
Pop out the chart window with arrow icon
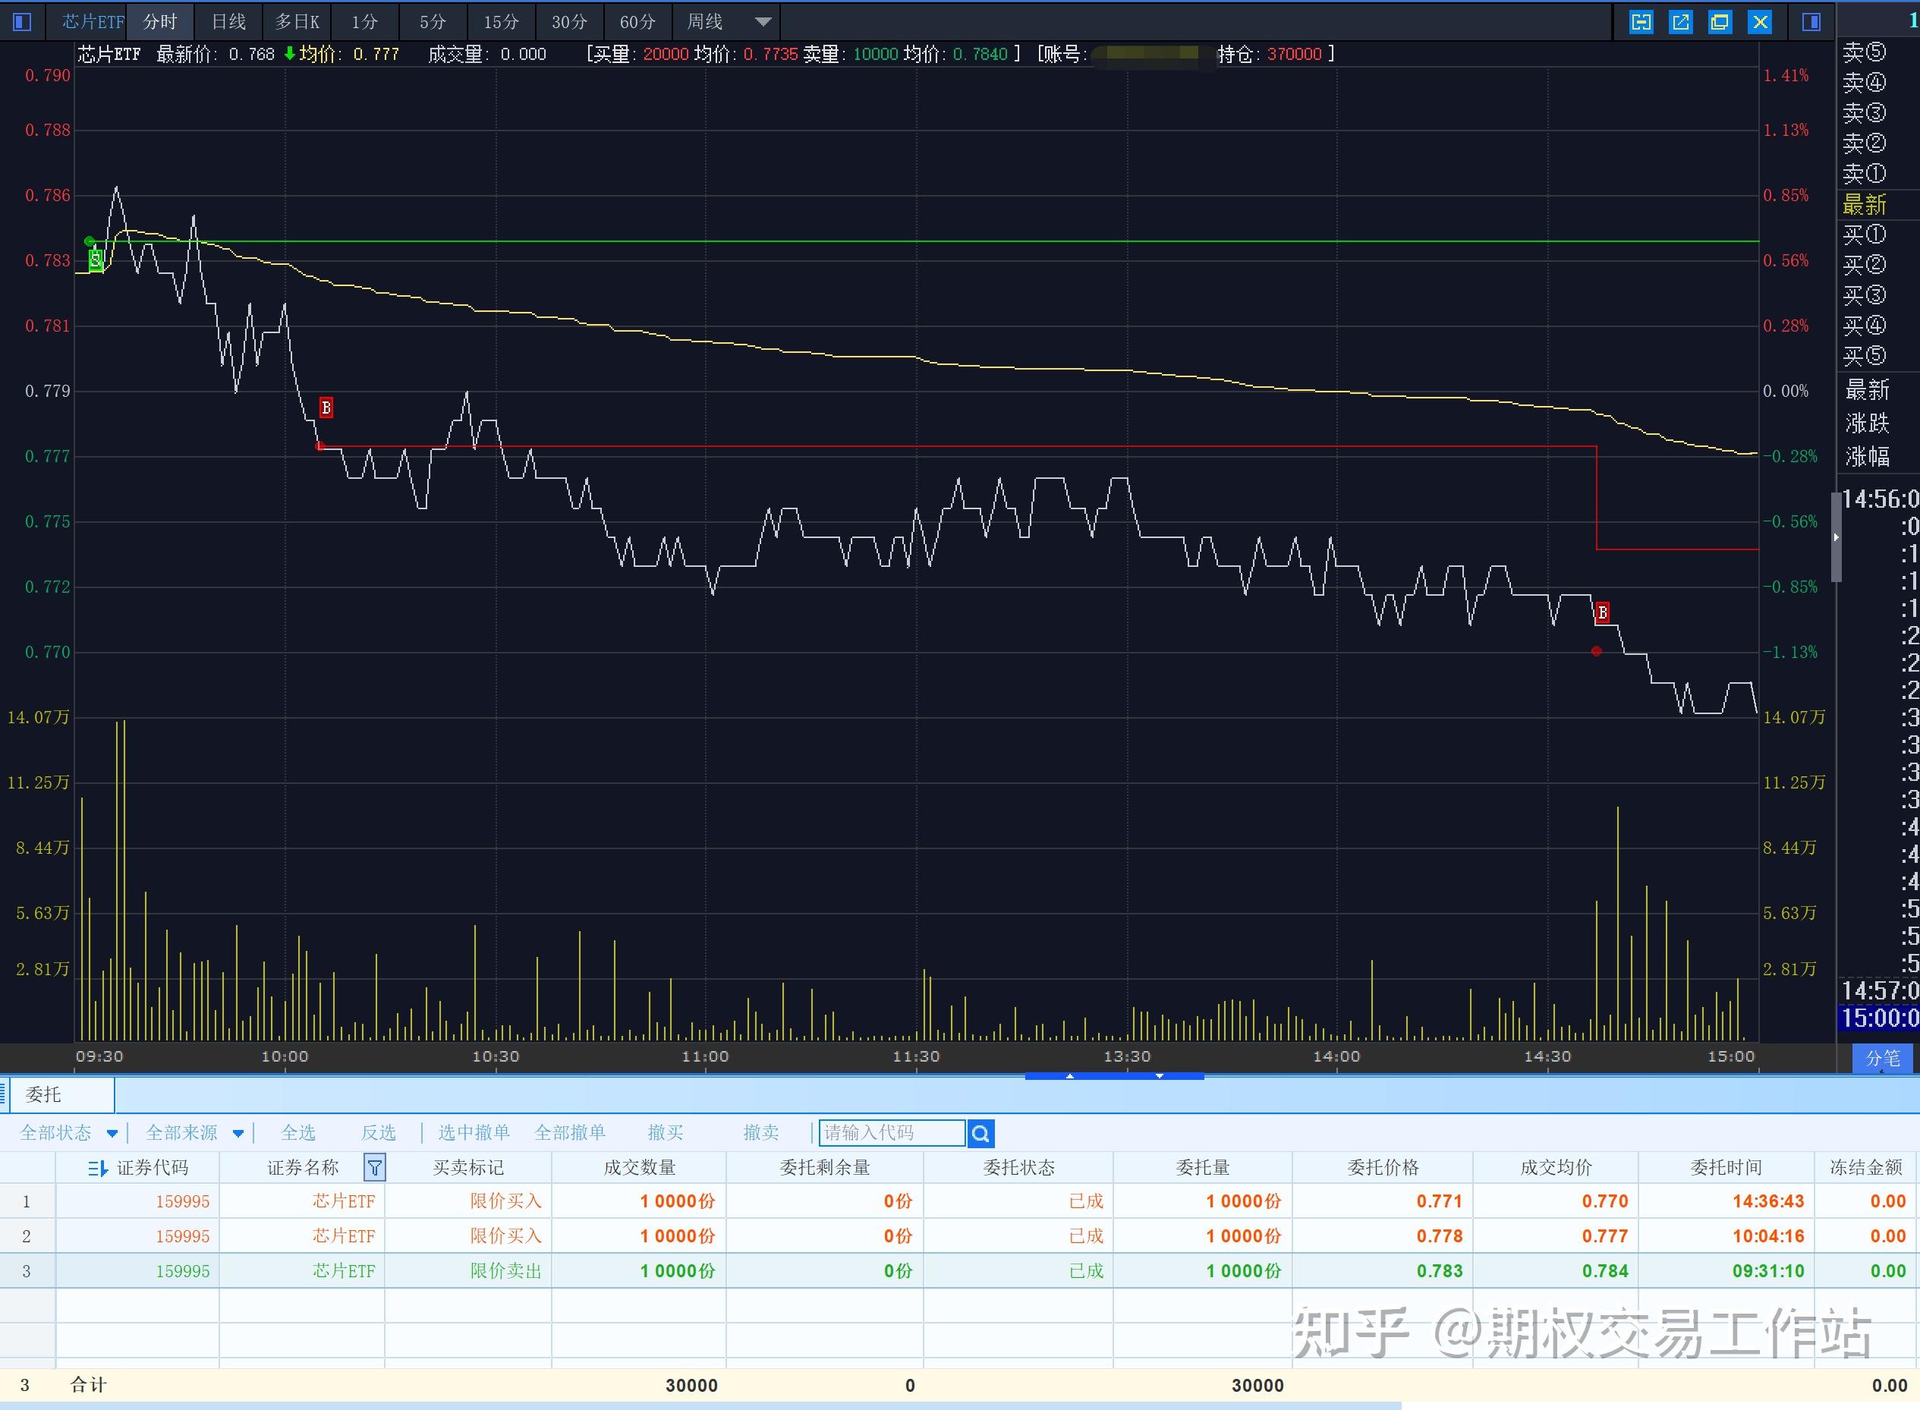pyautogui.click(x=1680, y=22)
